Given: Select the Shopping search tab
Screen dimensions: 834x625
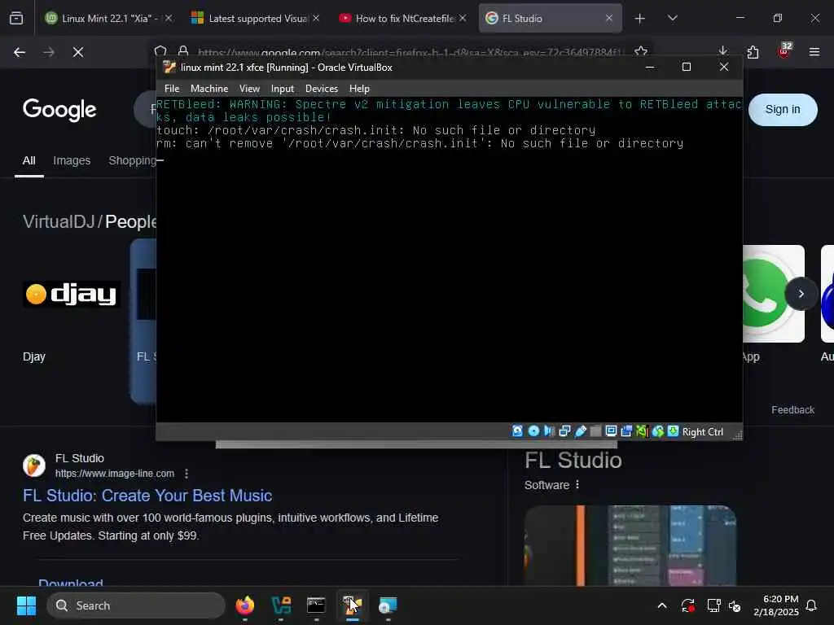Looking at the screenshot, I should point(132,161).
